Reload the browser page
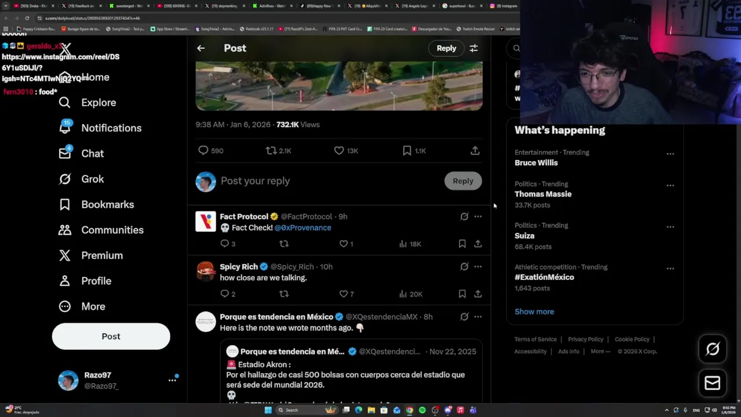Screen dimensions: 741x417 point(27,18)
